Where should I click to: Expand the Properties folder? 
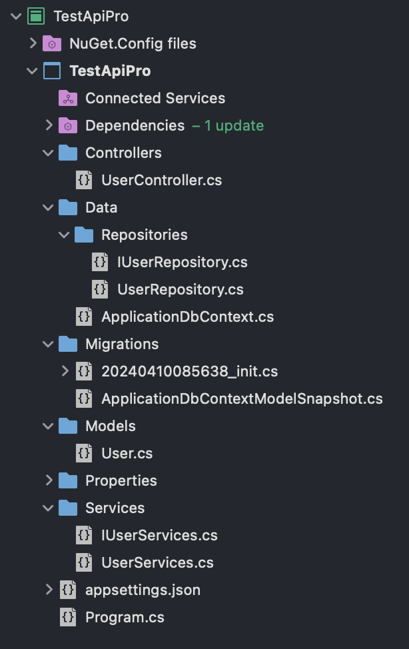(49, 480)
